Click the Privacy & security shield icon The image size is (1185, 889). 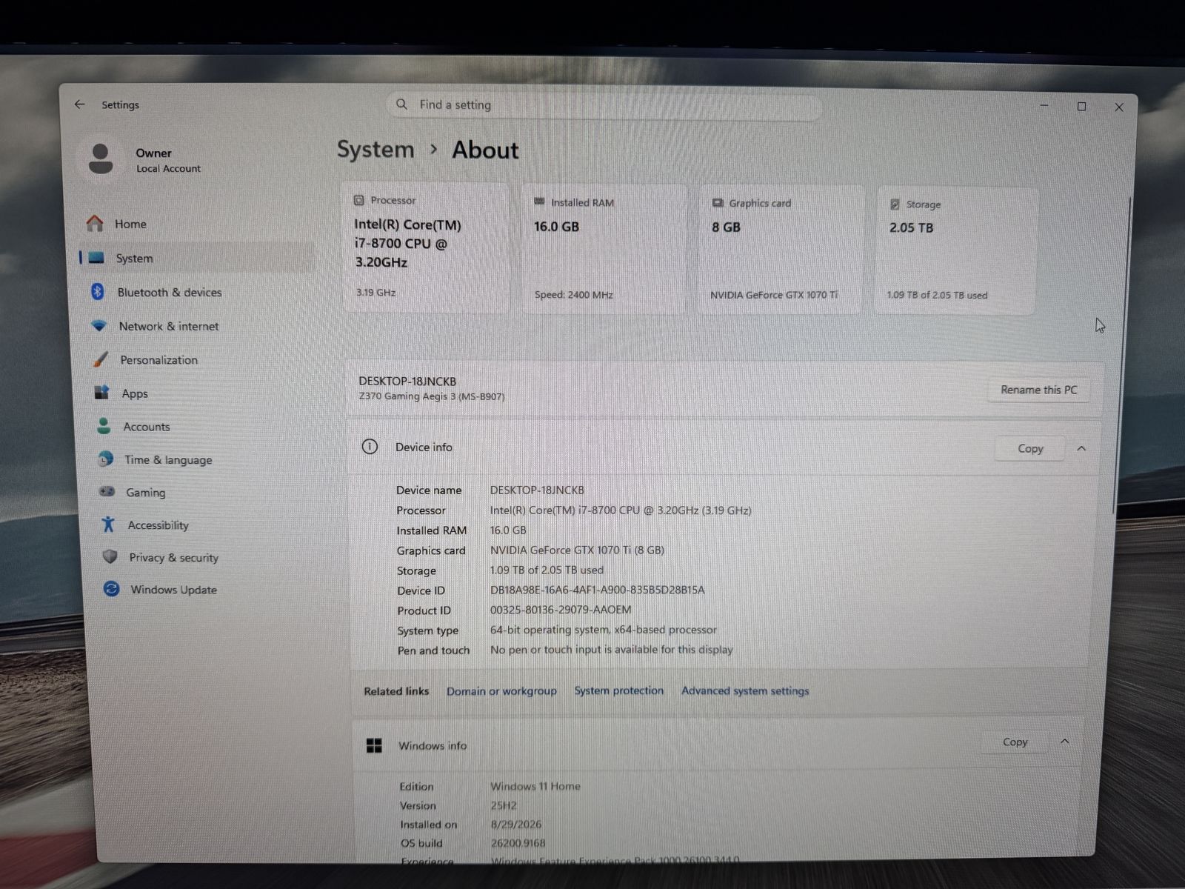click(x=110, y=556)
